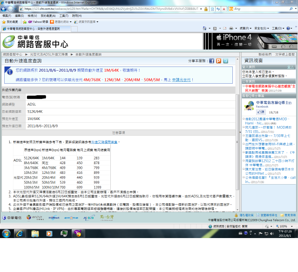Click the 中華電信 網路客服中心 header logo
This screenshot has height=272, width=298.
(x=35, y=41)
